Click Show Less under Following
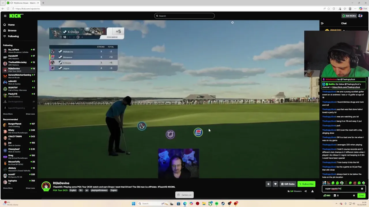 [30, 114]
